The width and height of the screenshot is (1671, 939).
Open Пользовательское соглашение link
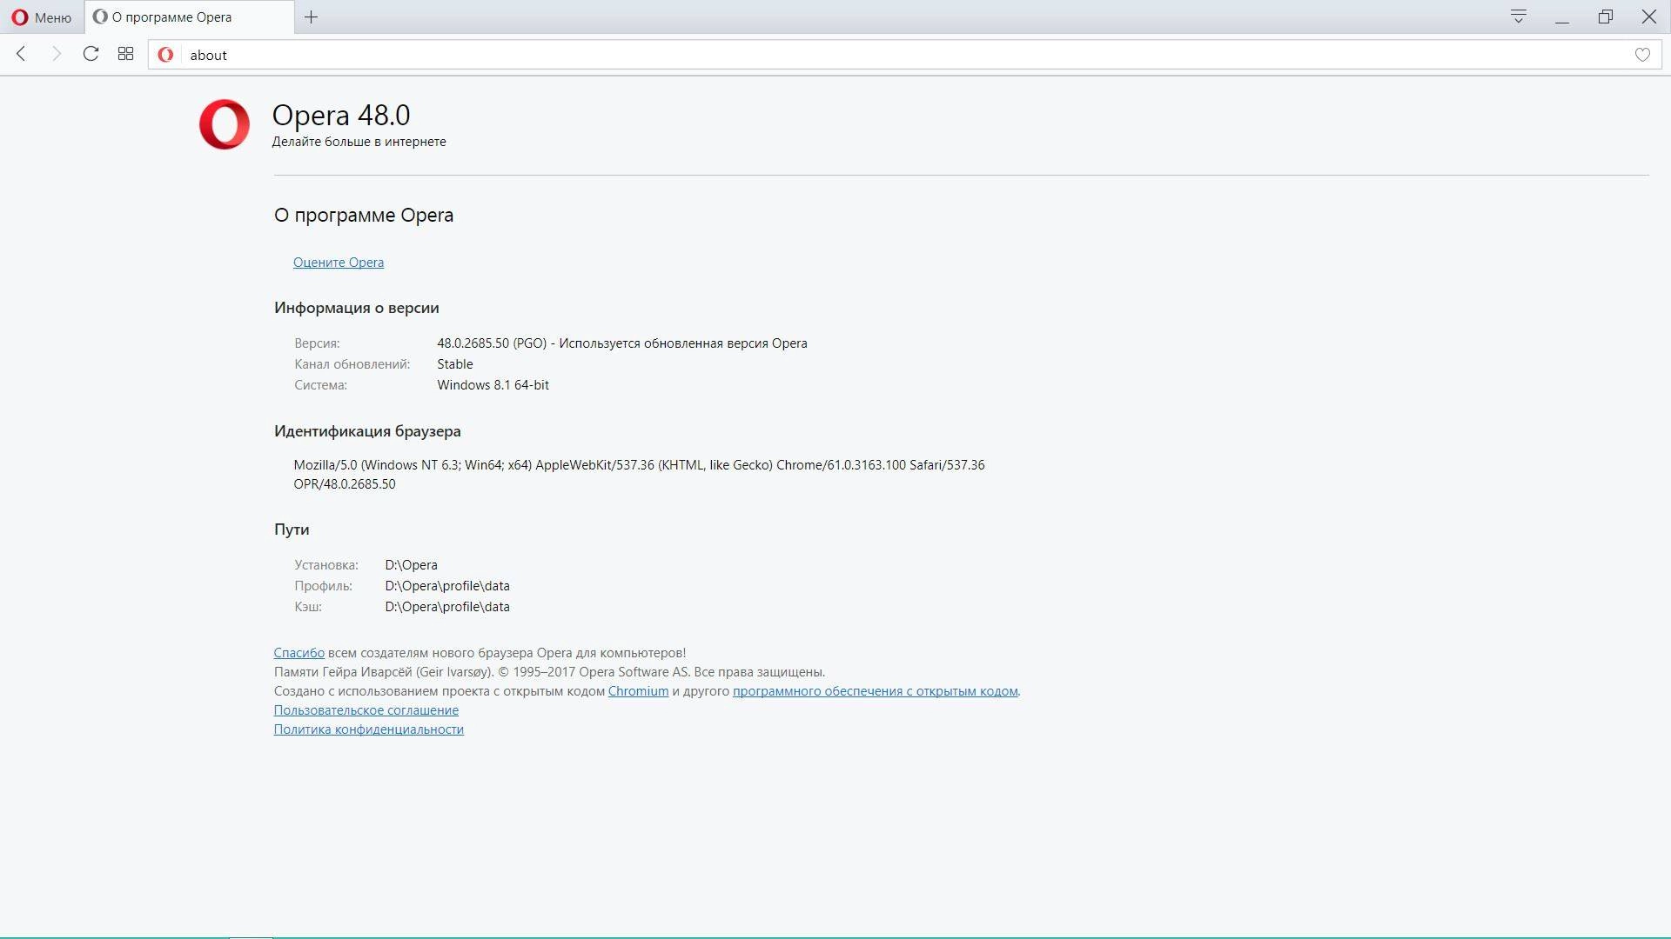tap(366, 710)
